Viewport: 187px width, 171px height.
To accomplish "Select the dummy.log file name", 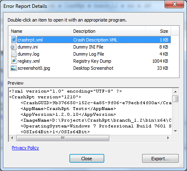I will coord(28,54).
